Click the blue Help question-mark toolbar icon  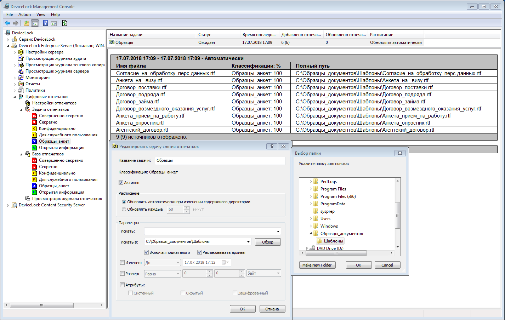[x=45, y=23]
